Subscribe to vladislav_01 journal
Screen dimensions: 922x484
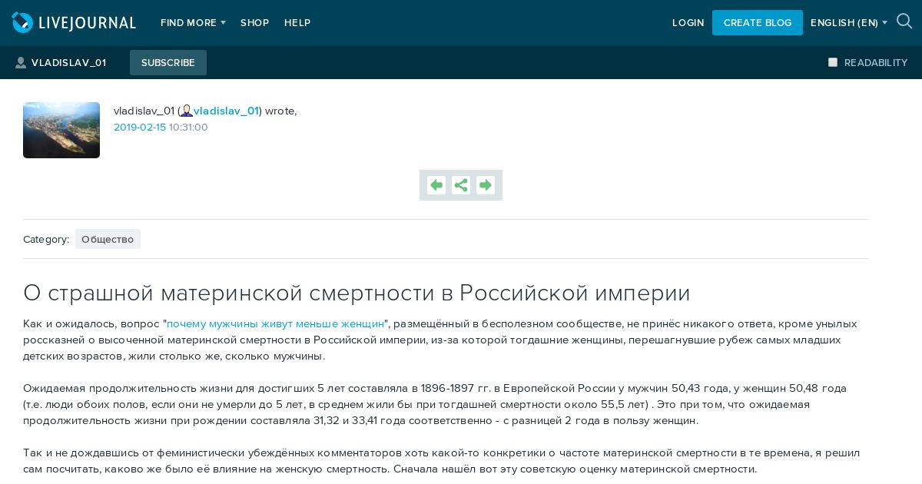click(x=168, y=63)
